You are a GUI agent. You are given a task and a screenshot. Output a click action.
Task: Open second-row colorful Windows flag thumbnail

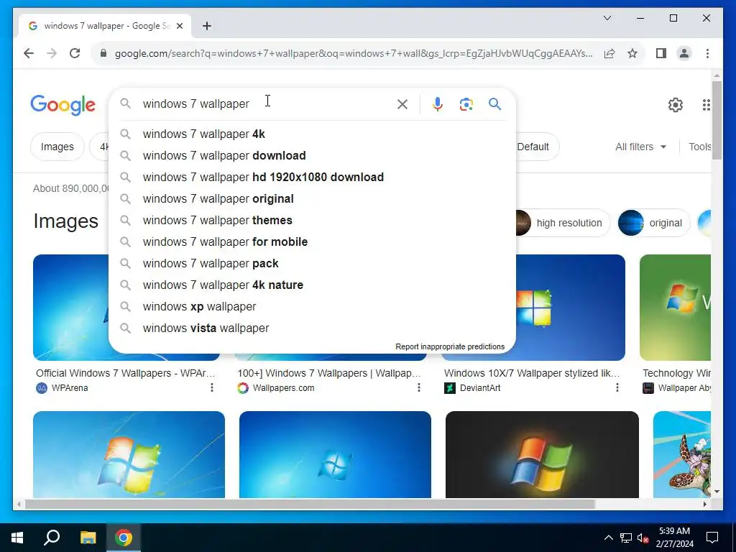click(129, 454)
